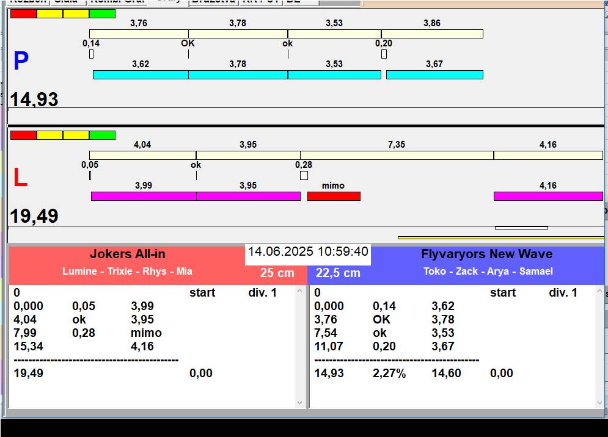
Task: Click the blue P lane letter
Action: [21, 62]
